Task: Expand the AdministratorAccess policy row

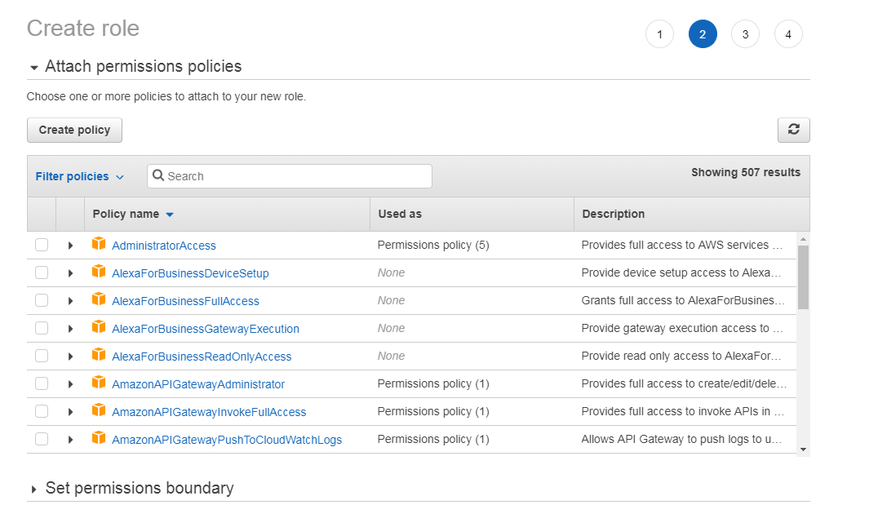Action: coord(70,246)
